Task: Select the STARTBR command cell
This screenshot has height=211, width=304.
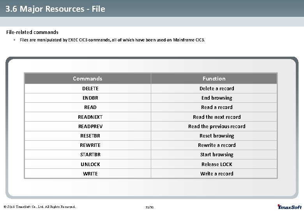Action: coord(88,155)
